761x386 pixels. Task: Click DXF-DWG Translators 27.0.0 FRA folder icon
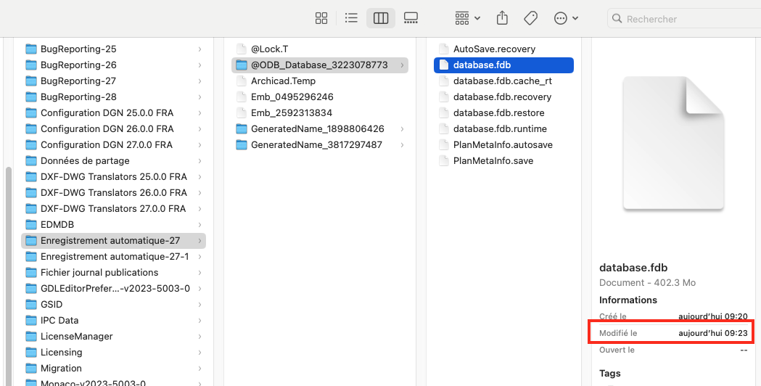31,209
